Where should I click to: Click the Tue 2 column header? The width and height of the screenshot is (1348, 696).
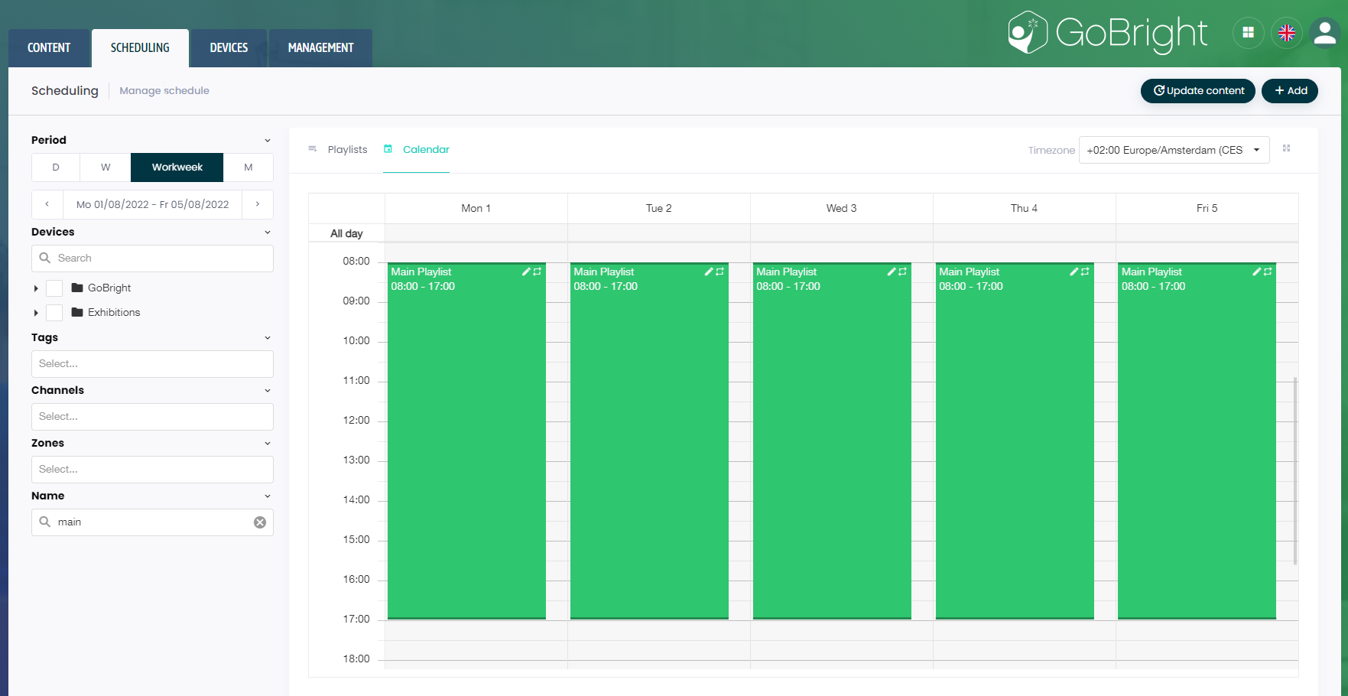pyautogui.click(x=658, y=208)
